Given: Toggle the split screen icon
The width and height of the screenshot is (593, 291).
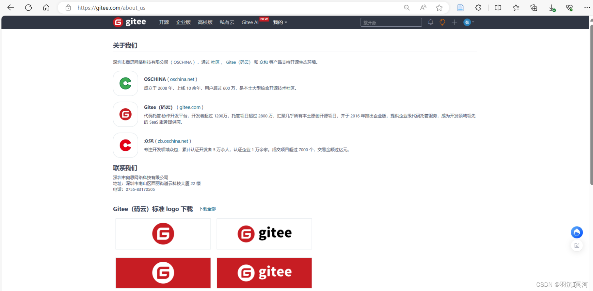Looking at the screenshot, I should tap(498, 7).
